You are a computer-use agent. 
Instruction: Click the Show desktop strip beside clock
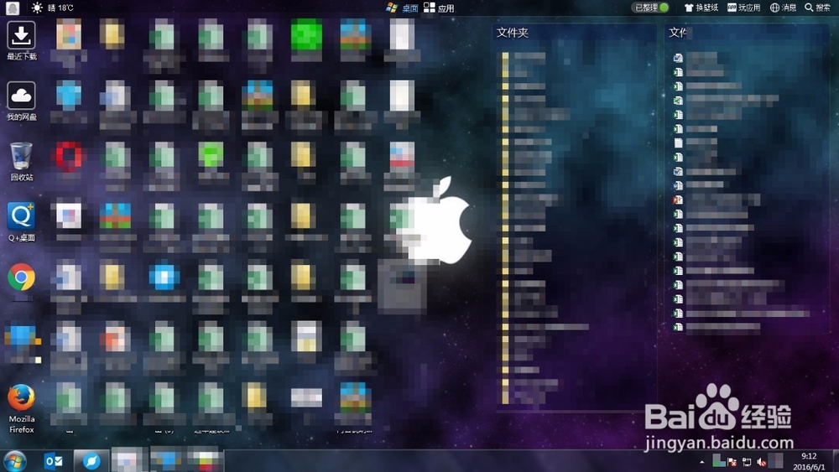tap(835, 461)
